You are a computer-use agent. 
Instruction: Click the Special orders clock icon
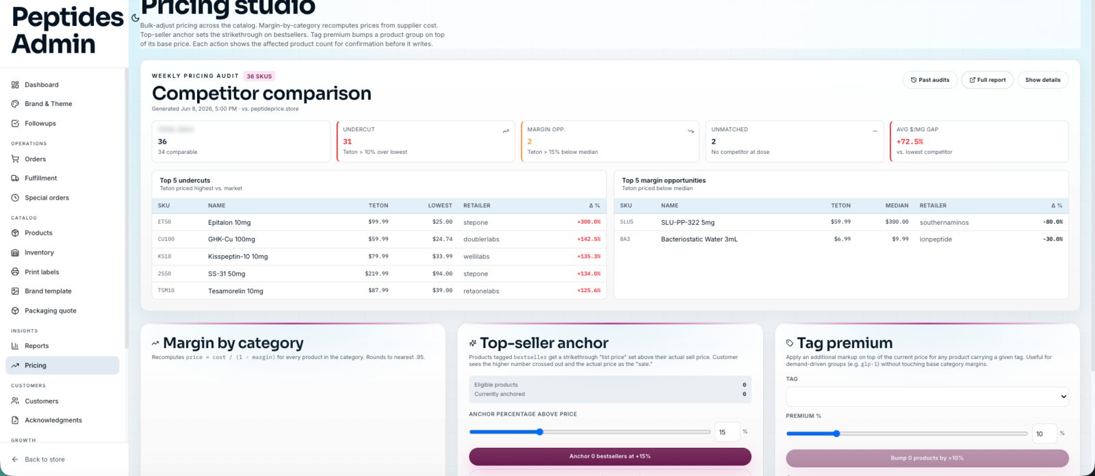(x=15, y=198)
